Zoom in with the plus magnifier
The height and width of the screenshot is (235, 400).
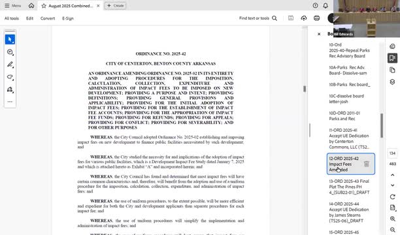click(392, 219)
